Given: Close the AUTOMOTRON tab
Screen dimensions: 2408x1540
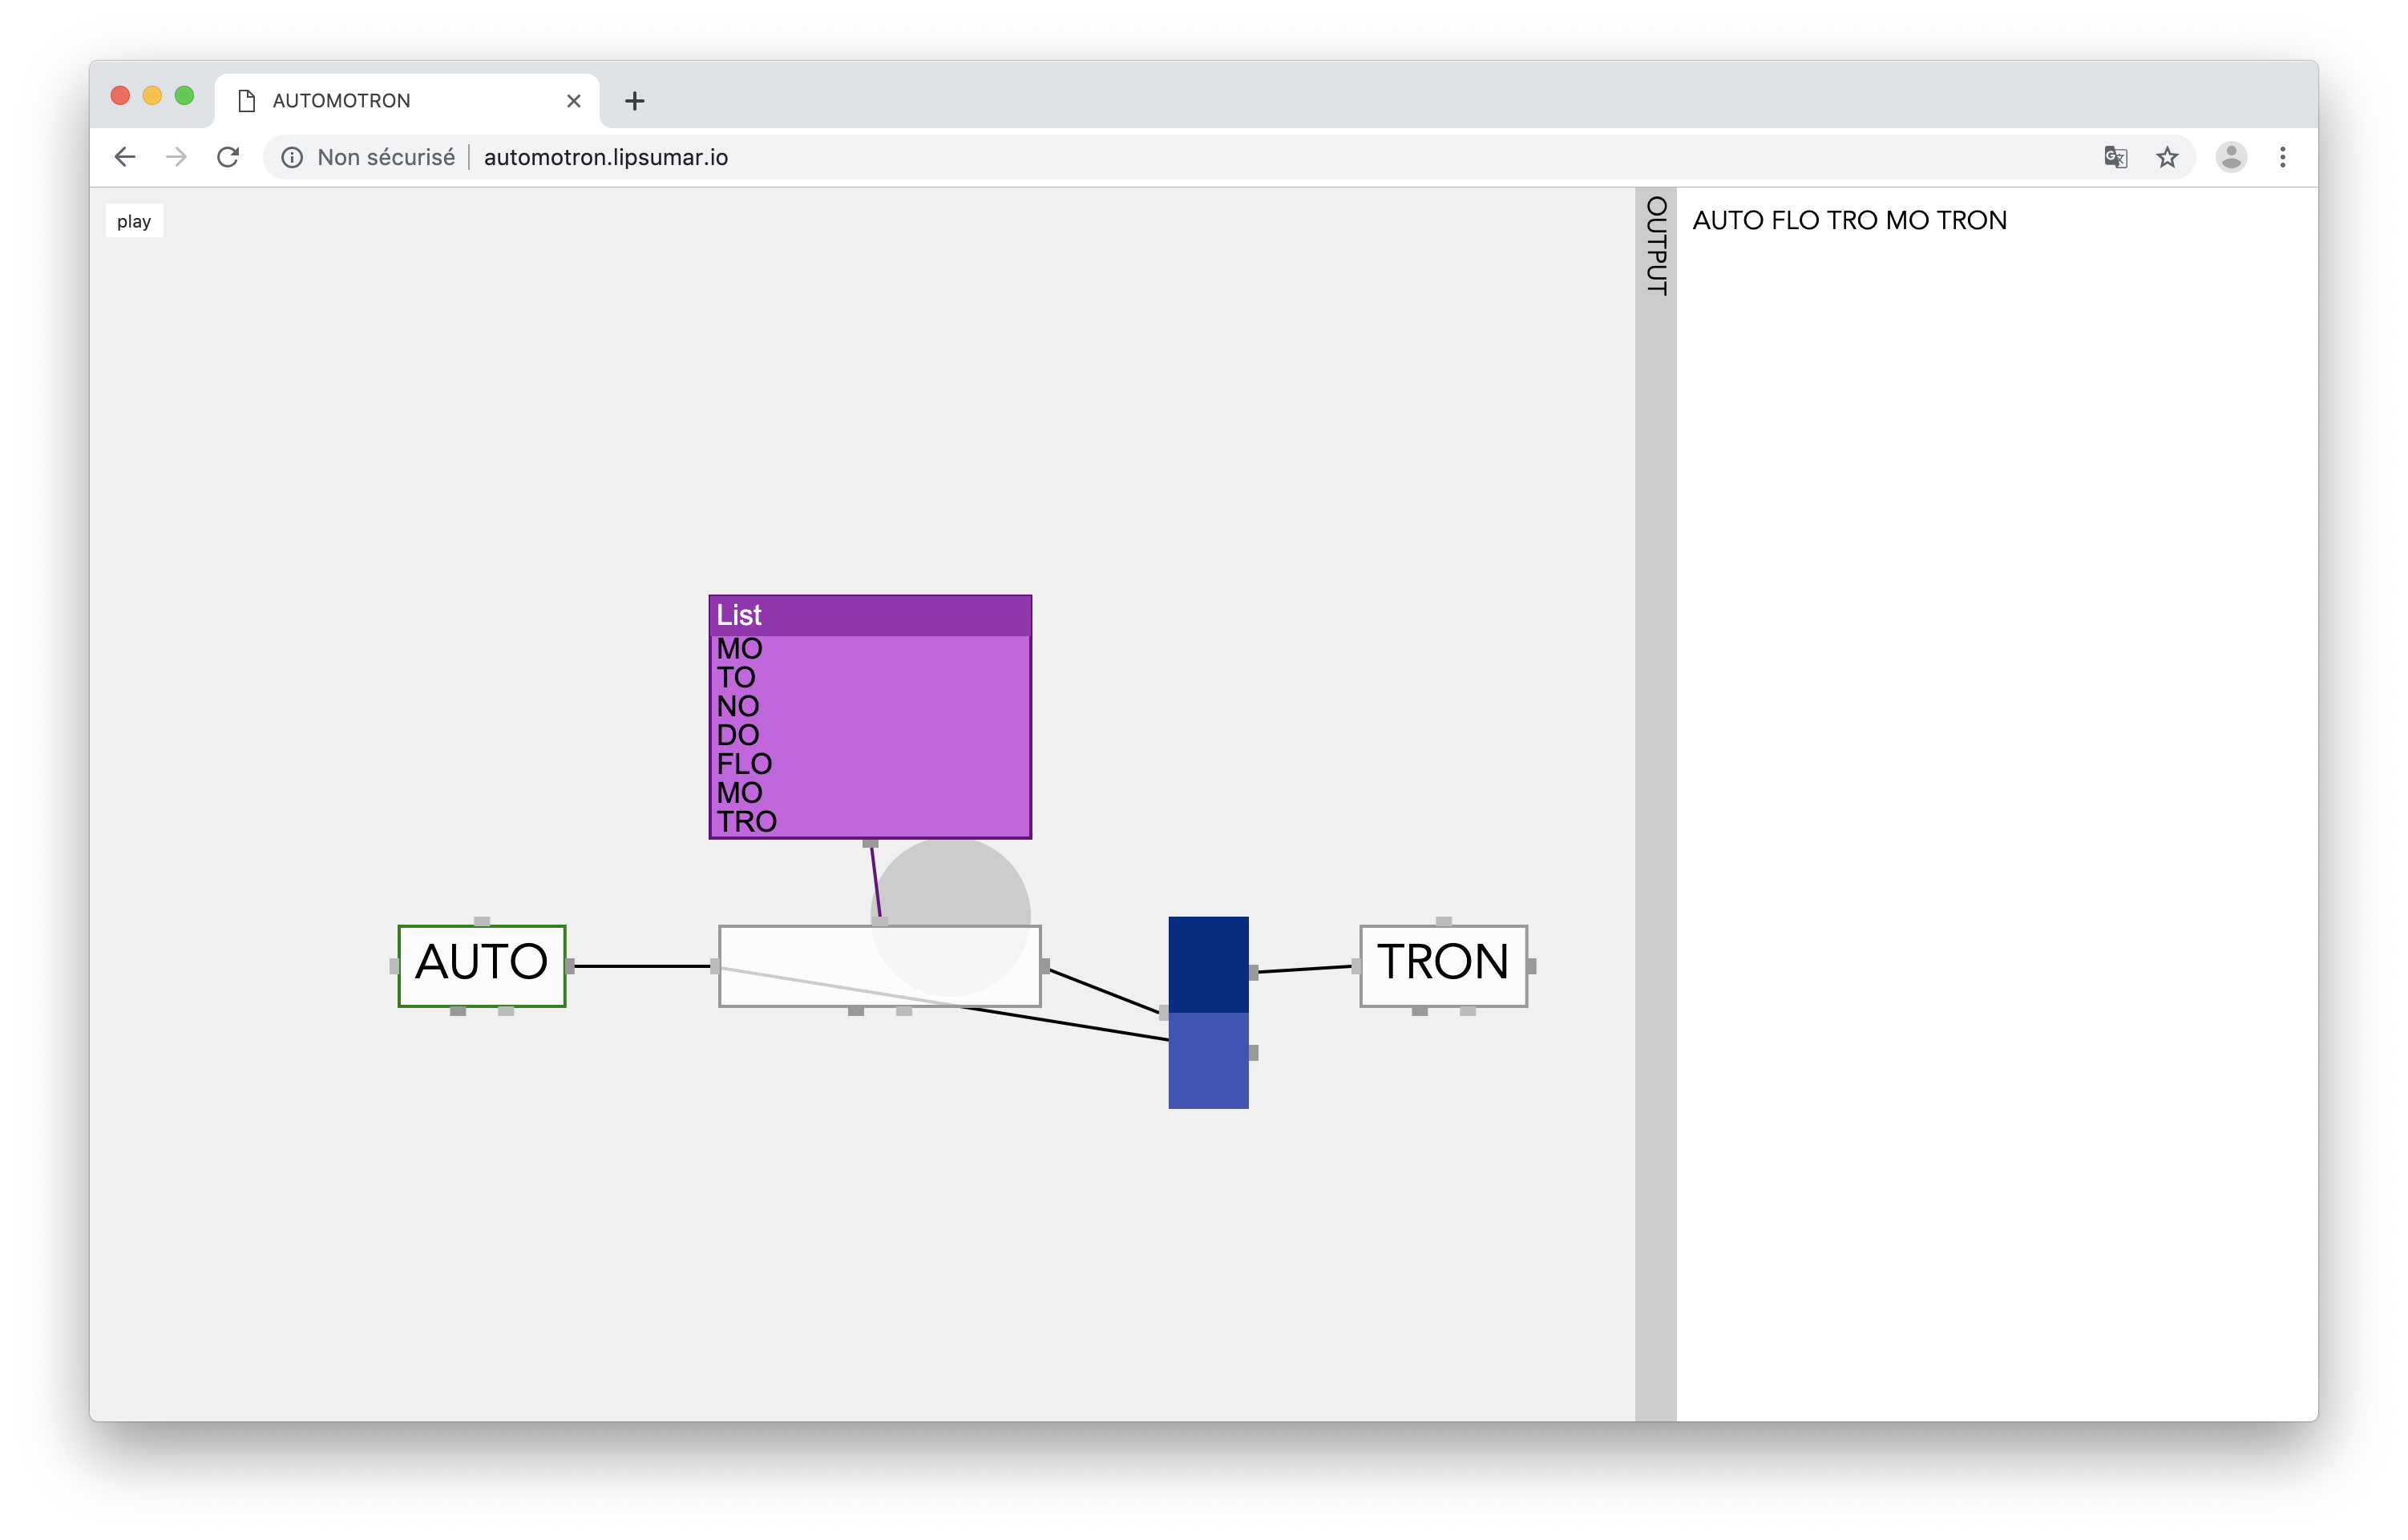Looking at the screenshot, I should coord(573,101).
